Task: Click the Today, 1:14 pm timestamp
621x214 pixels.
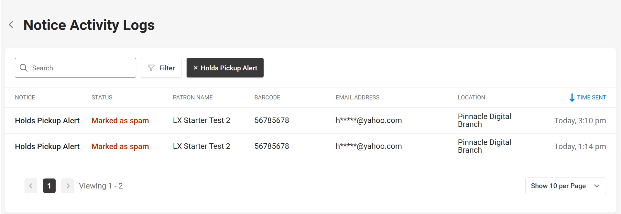Action: (x=580, y=147)
